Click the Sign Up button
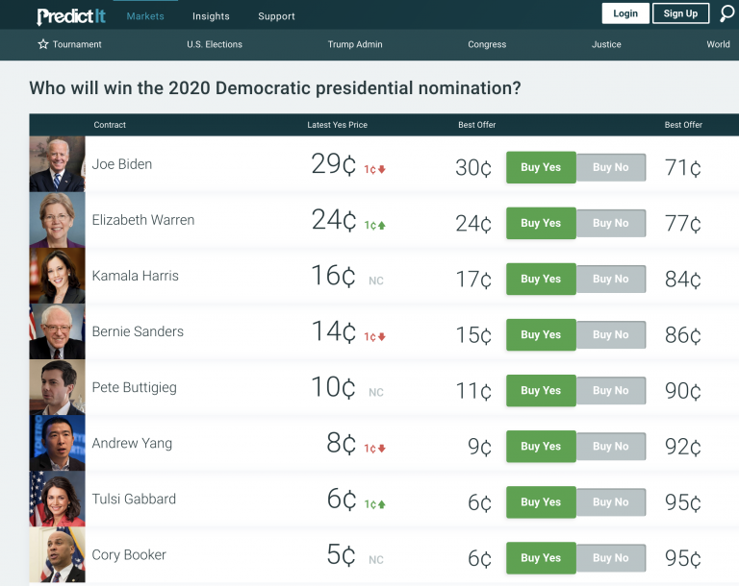This screenshot has height=586, width=739. [x=680, y=13]
